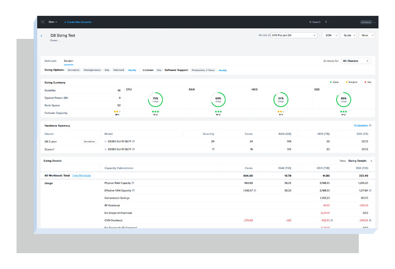Open the View Workloads link
This screenshot has width=395, height=269.
point(82,176)
